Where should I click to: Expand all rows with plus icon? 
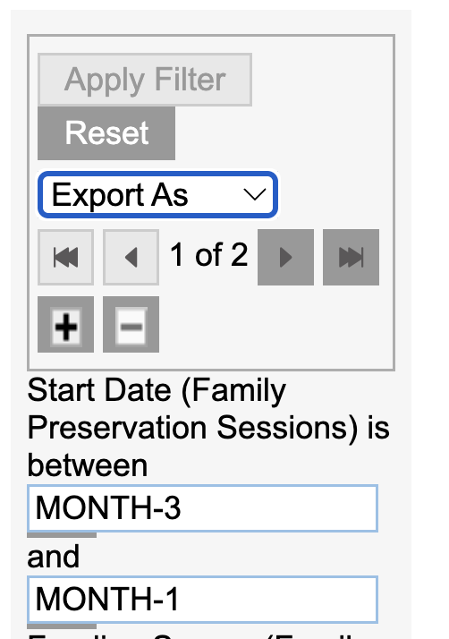click(65, 324)
